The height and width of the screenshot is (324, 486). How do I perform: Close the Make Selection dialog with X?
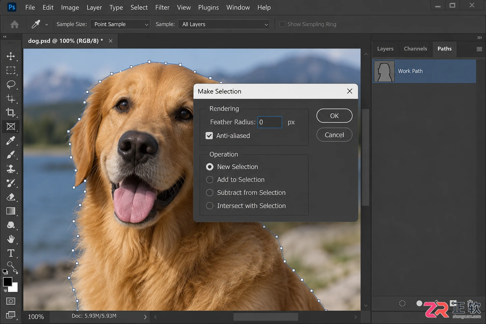click(x=350, y=91)
